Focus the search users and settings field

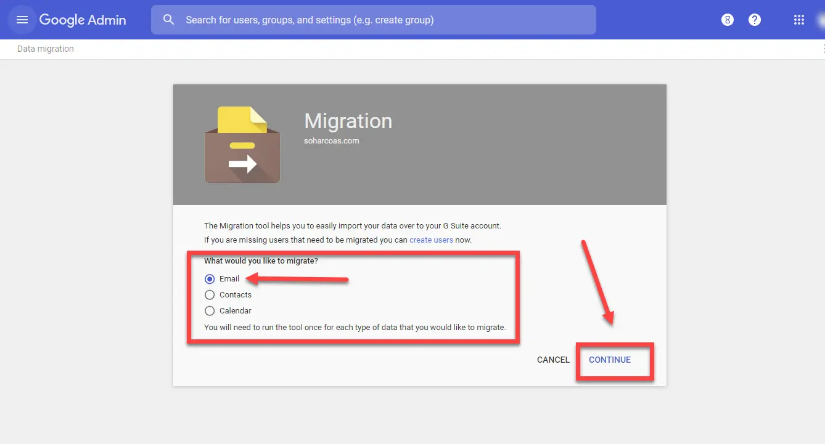[x=373, y=20]
